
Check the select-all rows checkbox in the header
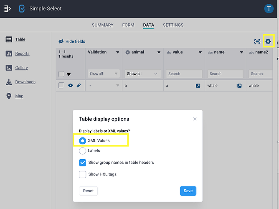click(x=61, y=74)
